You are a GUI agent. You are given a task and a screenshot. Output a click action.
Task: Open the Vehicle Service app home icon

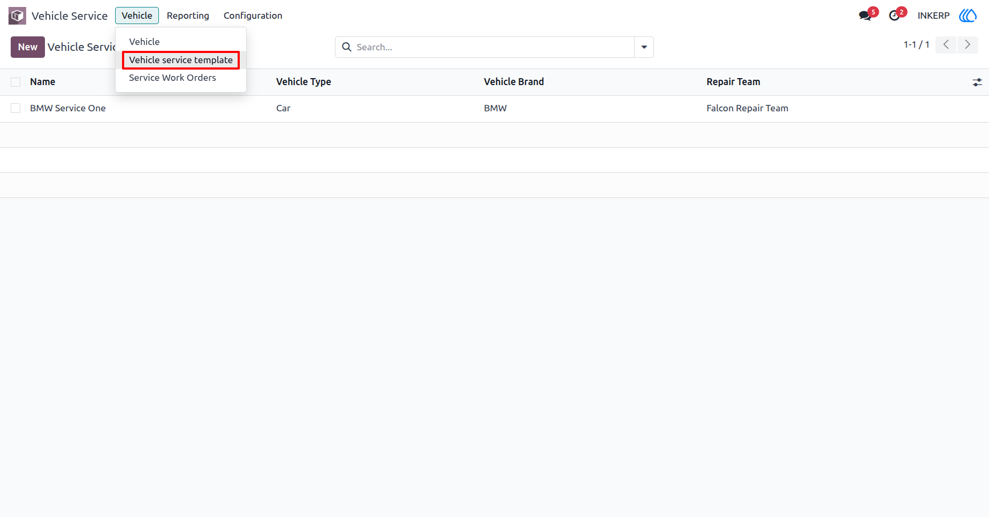(17, 16)
